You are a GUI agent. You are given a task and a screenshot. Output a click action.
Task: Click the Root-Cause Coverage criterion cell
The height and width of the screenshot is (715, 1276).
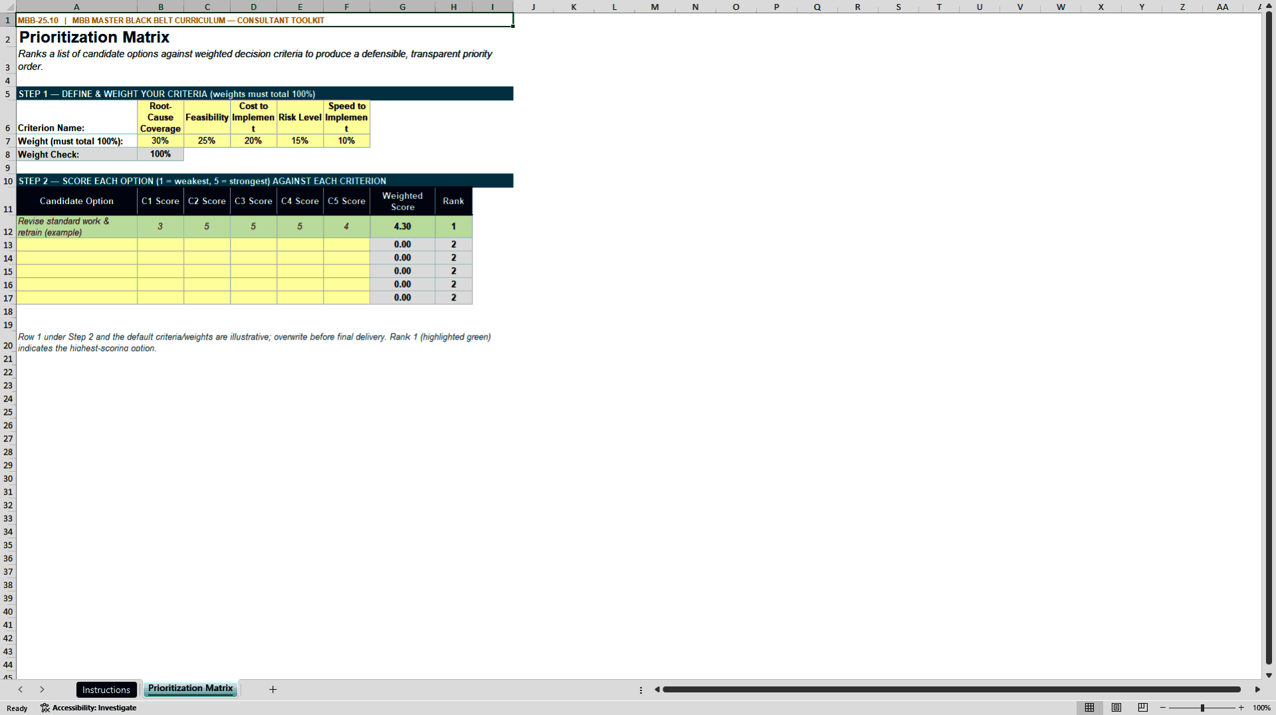pos(160,117)
